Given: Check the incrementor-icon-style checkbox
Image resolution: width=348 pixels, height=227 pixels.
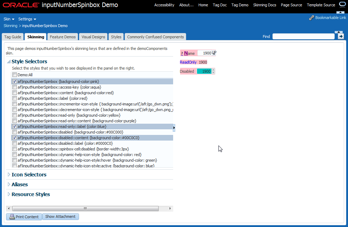Looking at the screenshot, I should click(x=14, y=104).
